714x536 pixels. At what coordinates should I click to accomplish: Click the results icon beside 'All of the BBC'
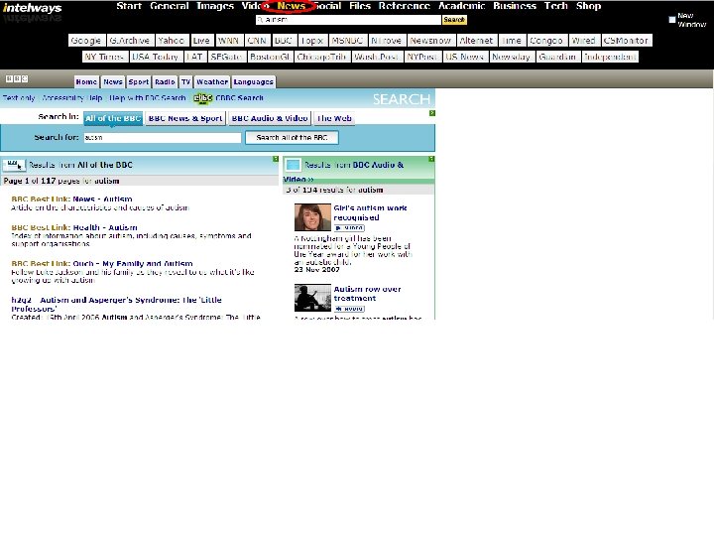14,165
